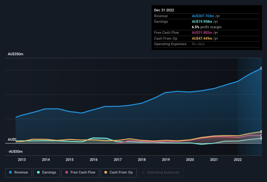This screenshot has height=182, width=267.
Task: Toggle Cash From Op legend item
Action: pos(118,173)
